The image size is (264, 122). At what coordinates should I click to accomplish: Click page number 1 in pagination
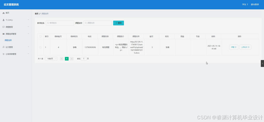(x=67, y=59)
